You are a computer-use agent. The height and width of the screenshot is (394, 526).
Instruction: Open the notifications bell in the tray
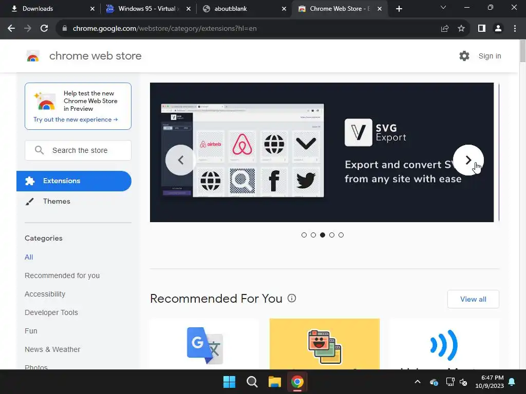coord(512,382)
